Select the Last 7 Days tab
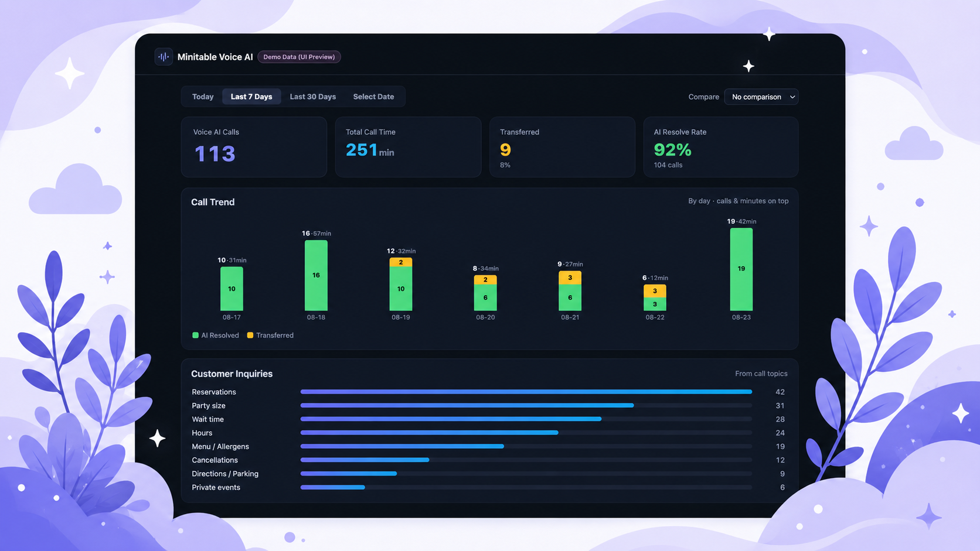The image size is (980, 551). pos(251,97)
